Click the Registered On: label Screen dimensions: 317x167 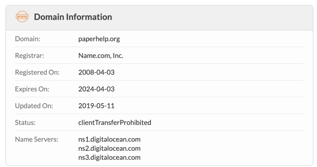tap(37, 72)
